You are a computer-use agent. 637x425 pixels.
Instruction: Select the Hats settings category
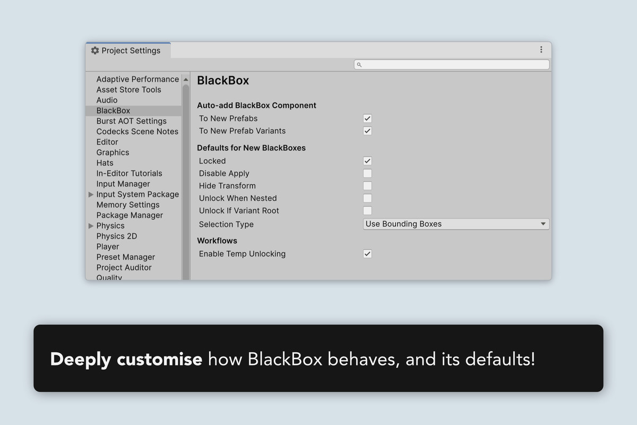(x=105, y=163)
